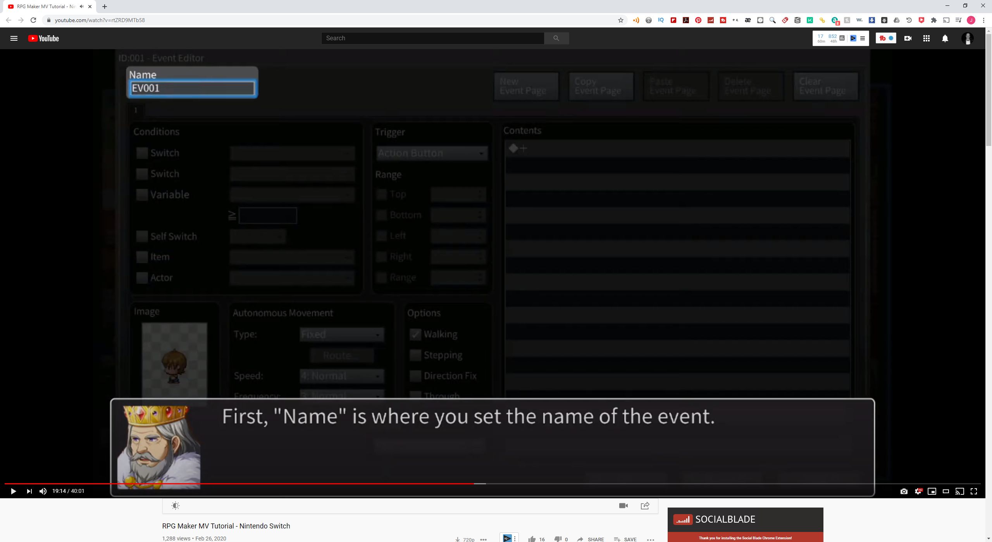This screenshot has width=992, height=542.
Task: Open the YouTube apps grid
Action: pos(927,38)
